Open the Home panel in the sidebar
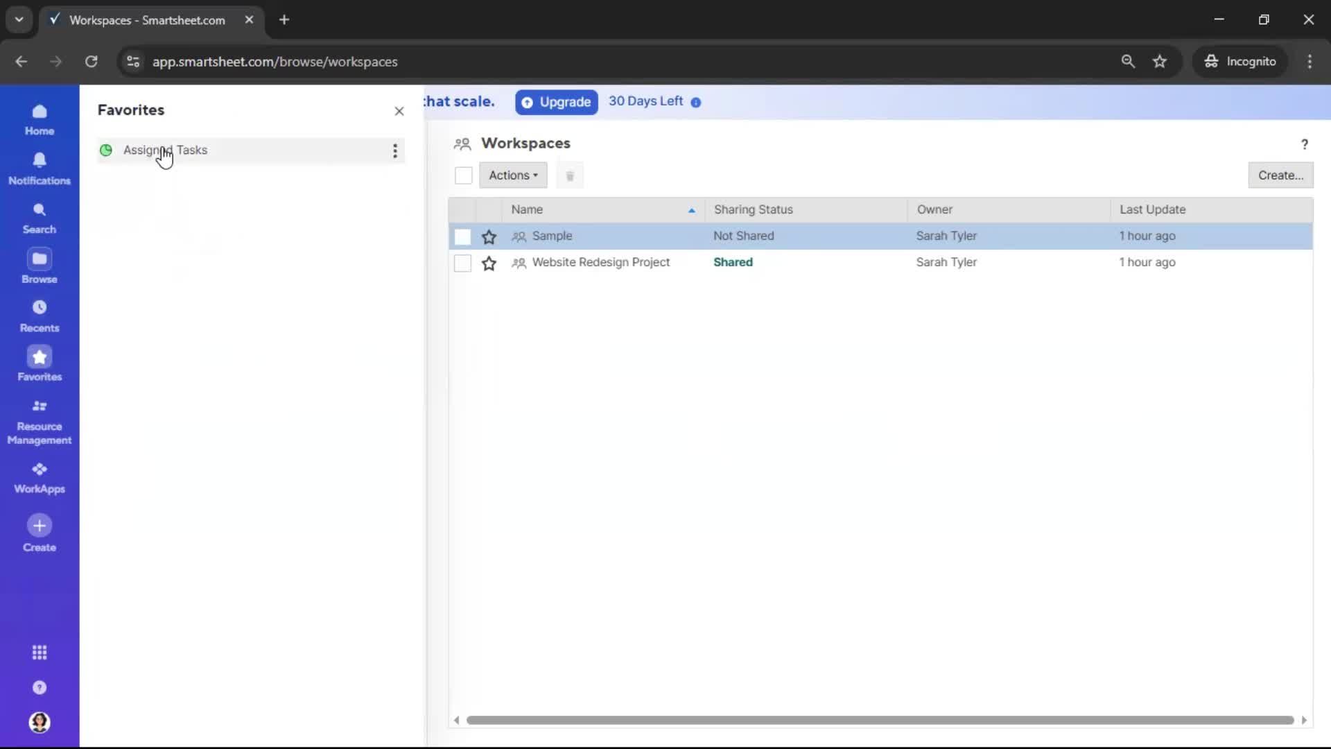 click(x=40, y=119)
